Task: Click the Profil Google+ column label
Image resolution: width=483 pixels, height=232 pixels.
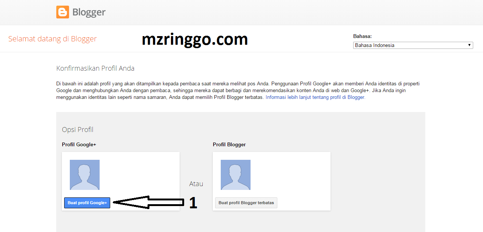Action: pos(79,144)
